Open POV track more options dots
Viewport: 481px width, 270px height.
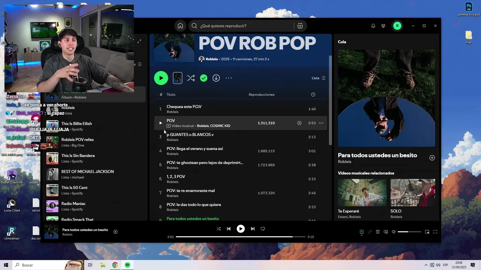(321, 123)
